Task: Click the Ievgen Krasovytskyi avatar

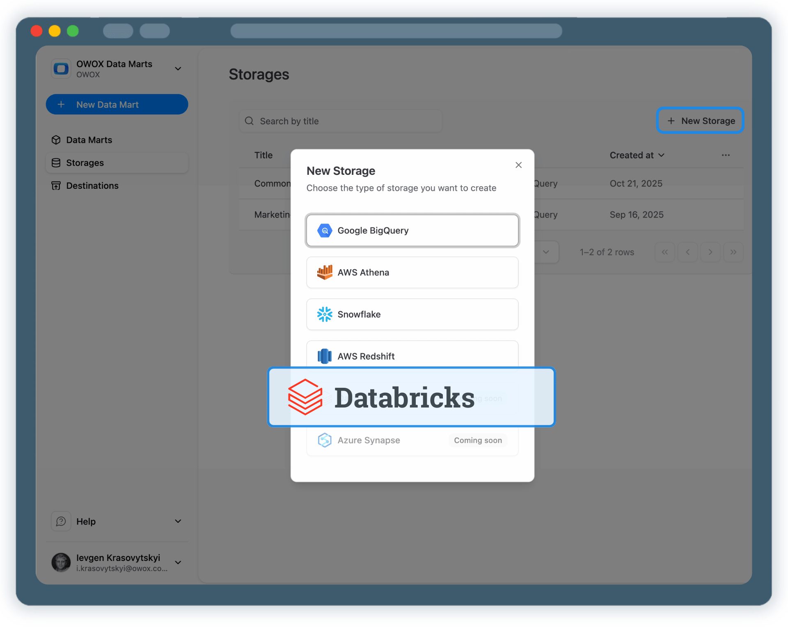Action: (x=61, y=562)
